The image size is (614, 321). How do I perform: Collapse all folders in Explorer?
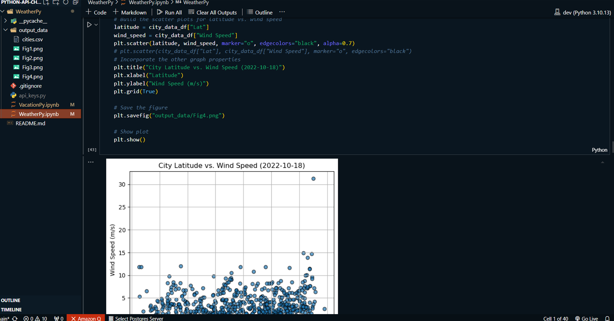point(75,2)
